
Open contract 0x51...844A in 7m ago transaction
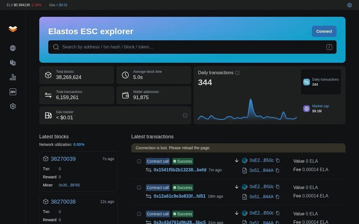pyautogui.click(x=261, y=170)
